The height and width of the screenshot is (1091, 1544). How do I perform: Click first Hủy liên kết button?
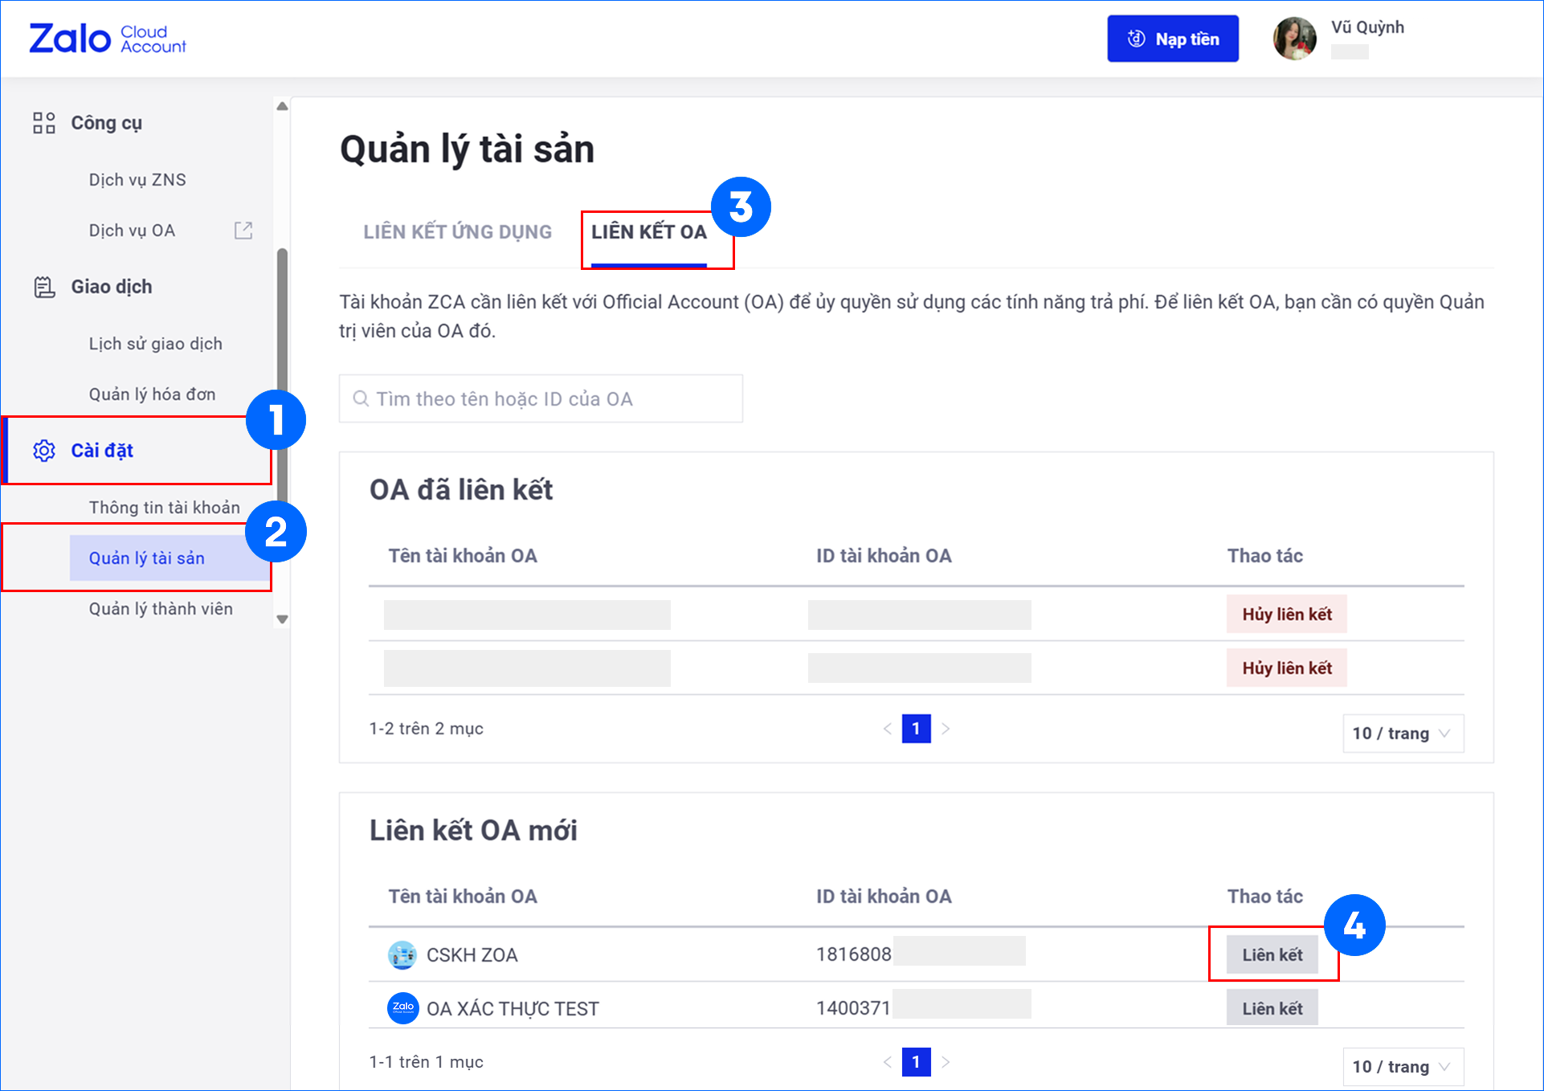tap(1286, 615)
